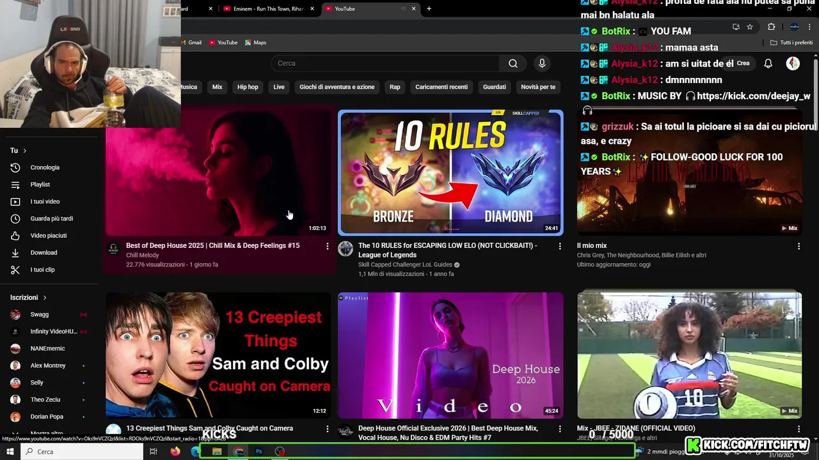Select the Guardati filter chip
819x460 pixels.
coord(495,87)
